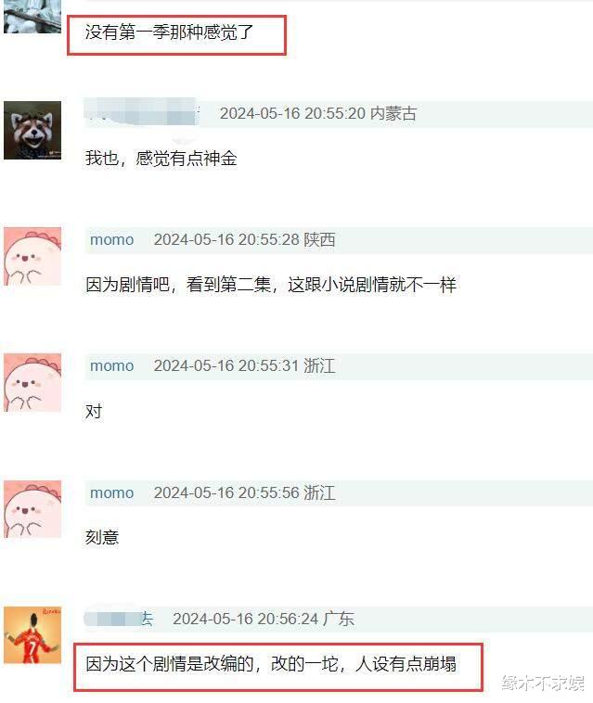Select the highlighted comment 没有第一季那种感觉了
Image resolution: width=593 pixels, height=703 pixels.
(x=170, y=32)
